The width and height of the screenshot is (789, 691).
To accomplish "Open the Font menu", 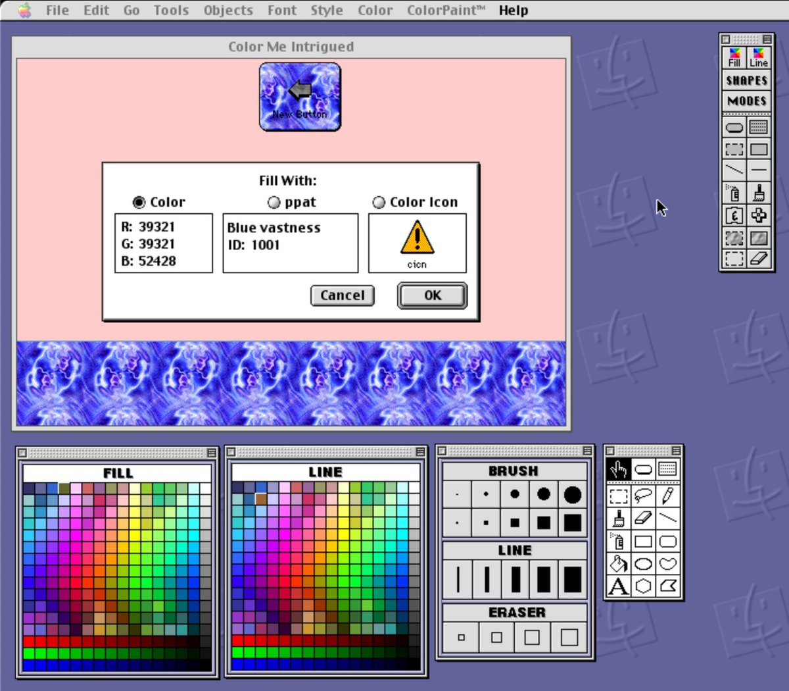I will tap(282, 10).
